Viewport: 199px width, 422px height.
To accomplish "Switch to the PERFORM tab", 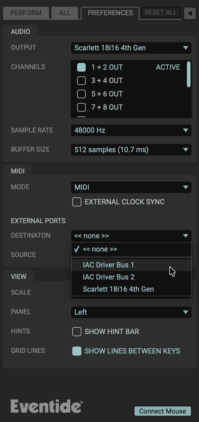I will 26,13.
